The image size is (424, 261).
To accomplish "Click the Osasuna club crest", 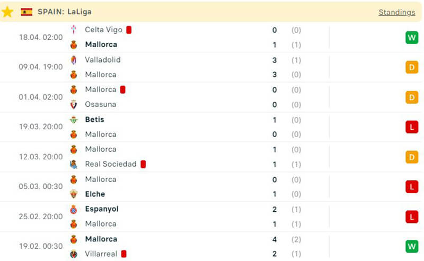I will click(x=74, y=104).
